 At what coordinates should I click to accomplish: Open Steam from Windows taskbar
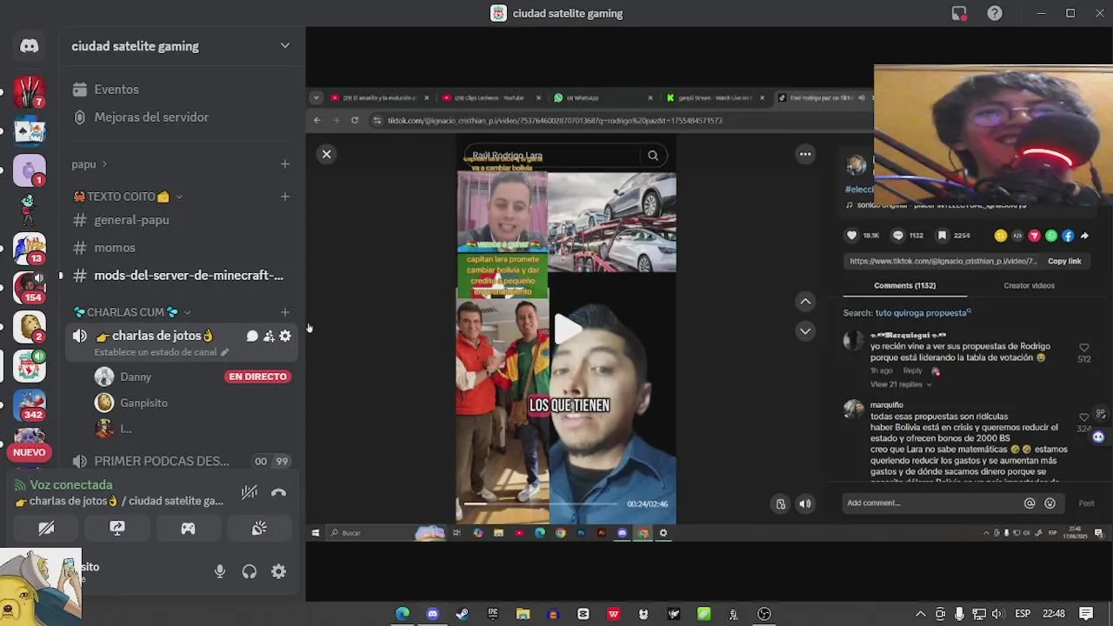(x=462, y=614)
